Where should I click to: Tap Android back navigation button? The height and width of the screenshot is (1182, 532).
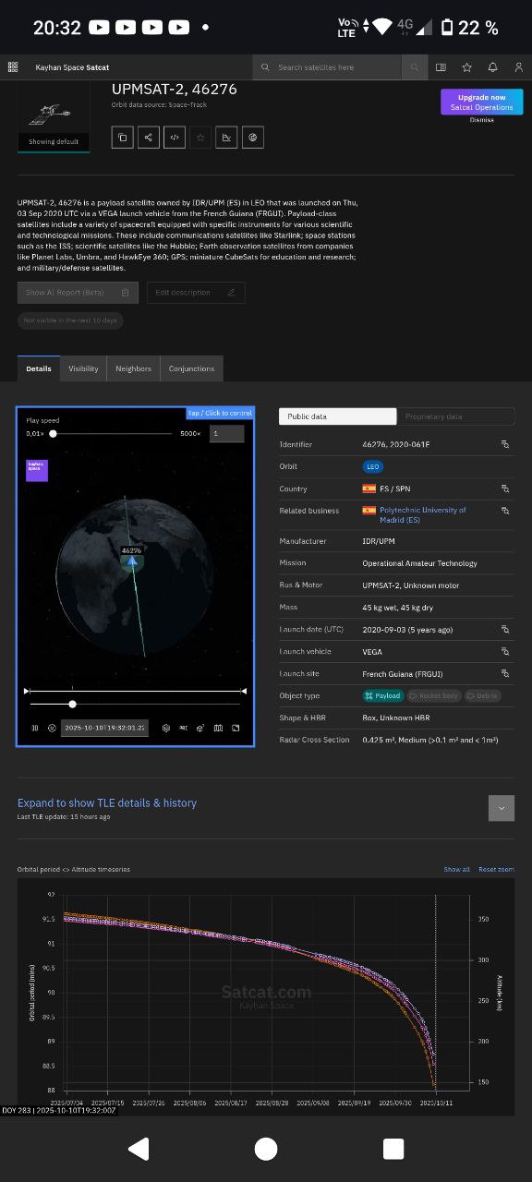click(139, 1149)
